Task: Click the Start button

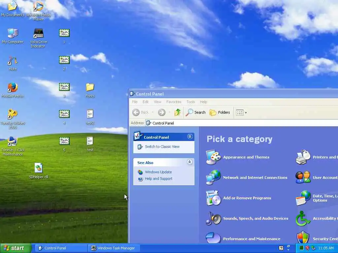Action: (16, 248)
